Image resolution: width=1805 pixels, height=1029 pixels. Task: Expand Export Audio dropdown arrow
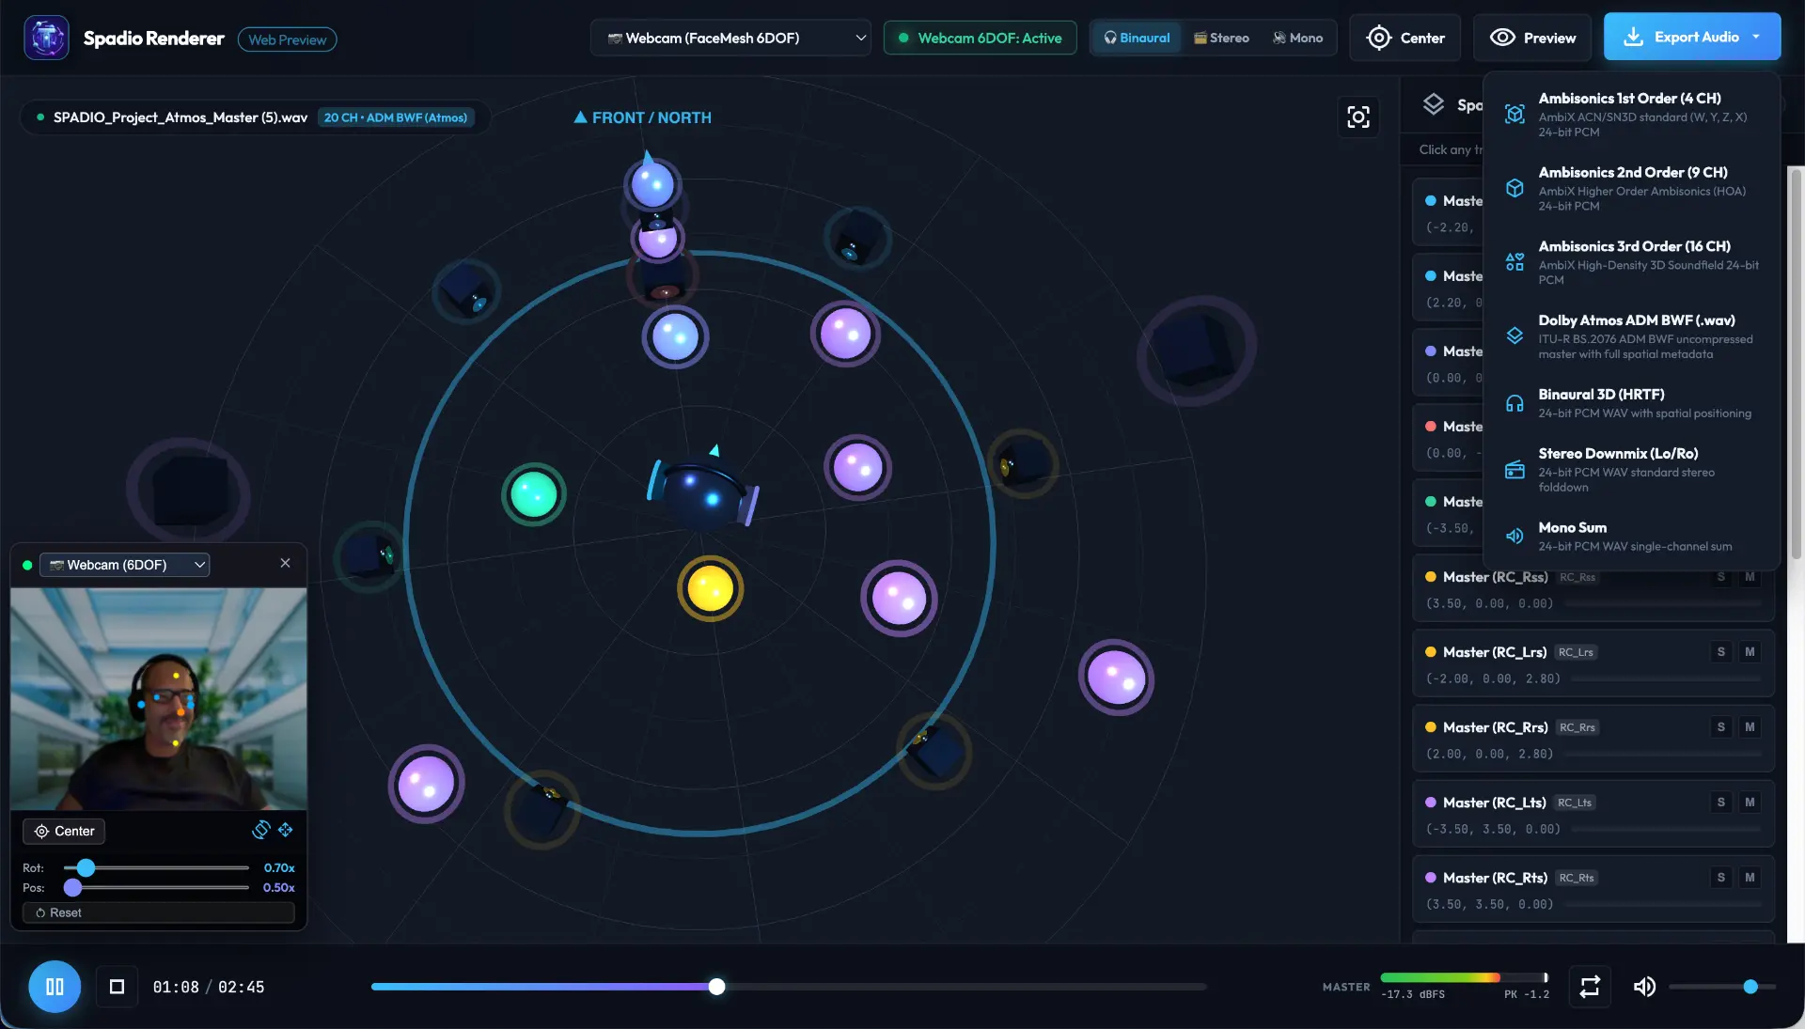(x=1756, y=37)
